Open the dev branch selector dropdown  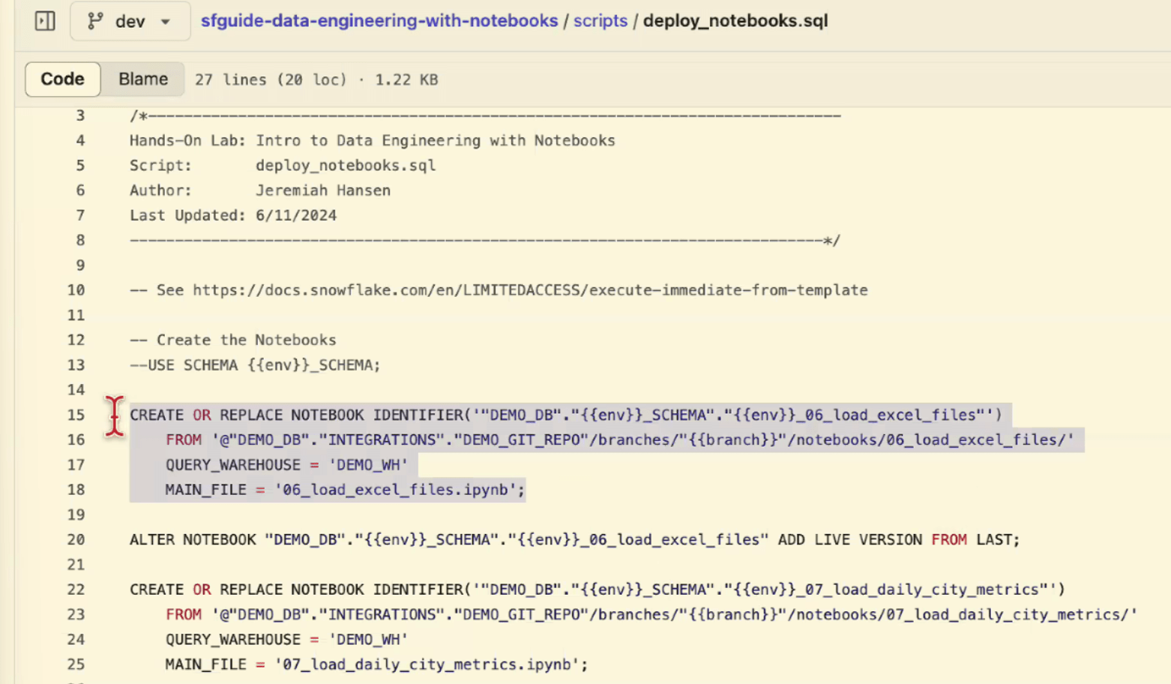(130, 21)
